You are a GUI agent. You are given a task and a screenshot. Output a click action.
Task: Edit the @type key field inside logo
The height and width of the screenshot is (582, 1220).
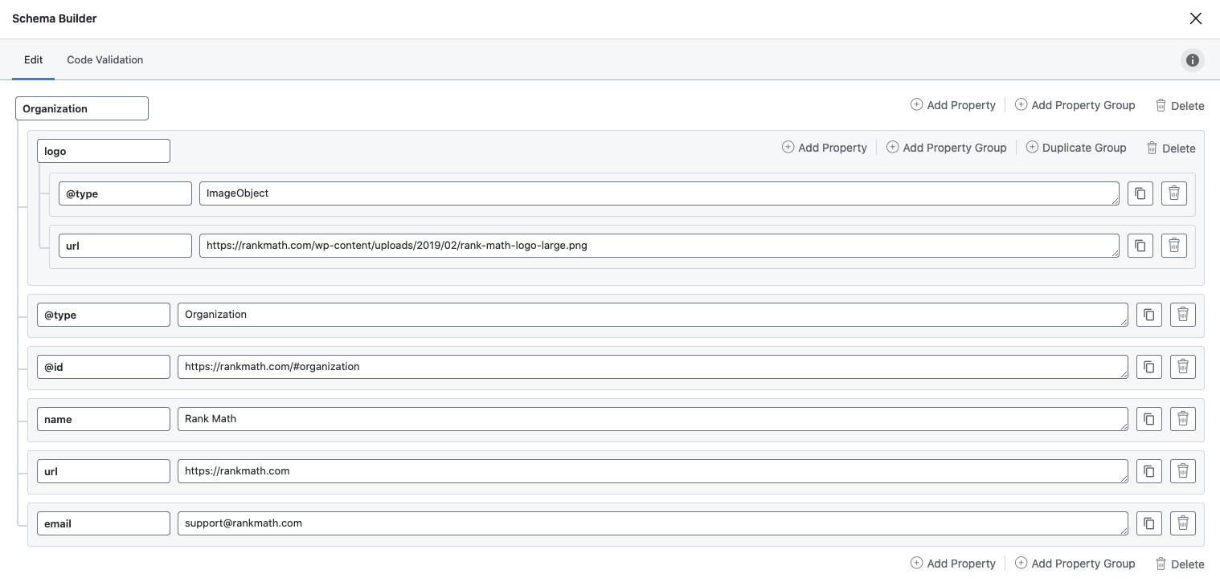pos(125,193)
